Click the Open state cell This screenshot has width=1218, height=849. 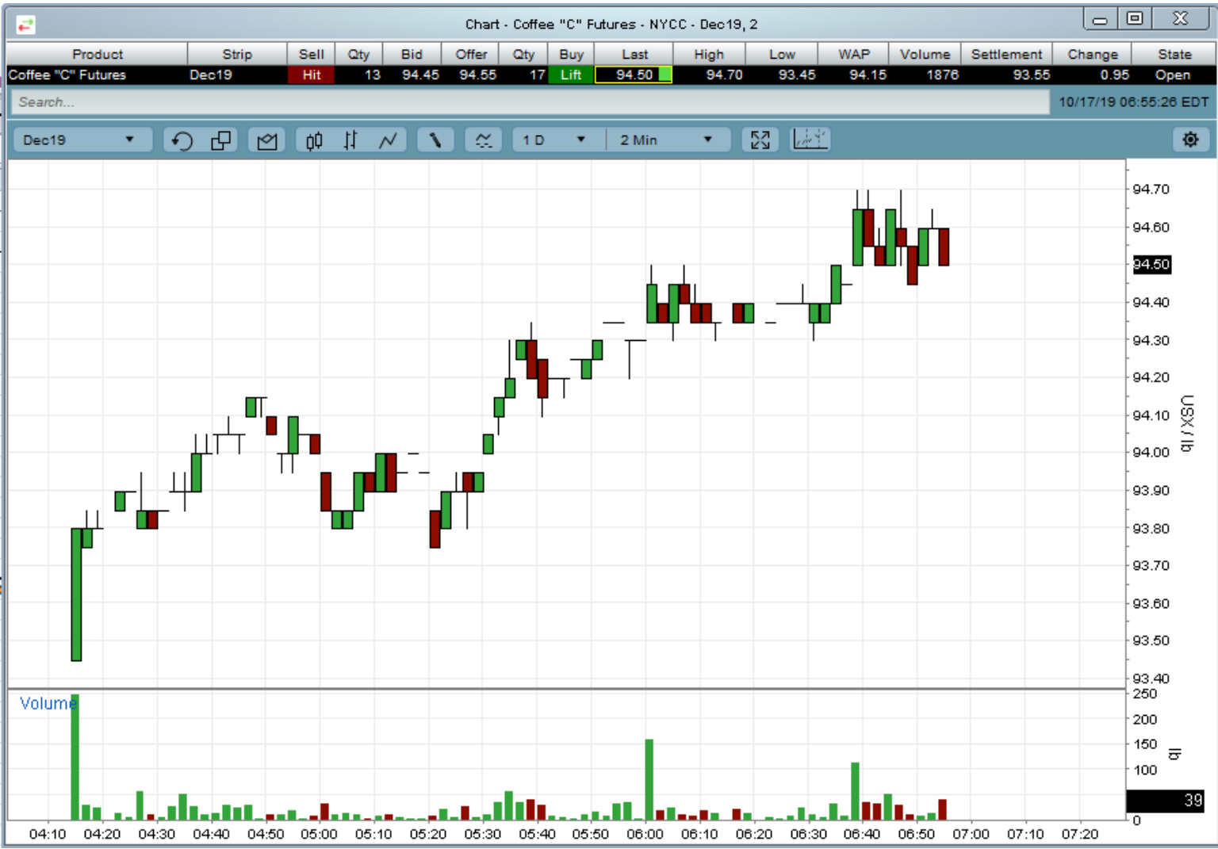coord(1173,75)
